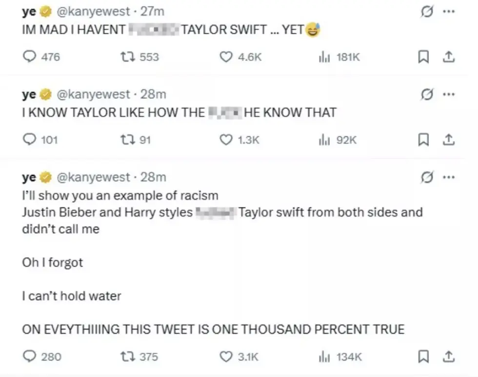Image resolution: width=478 pixels, height=377 pixels.
Task: Reply to the tweet with 280 comments
Action: (30, 357)
